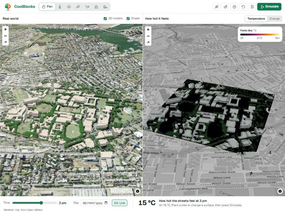Select the axe remove-tree tool
This screenshot has height=214, width=285.
78,7
